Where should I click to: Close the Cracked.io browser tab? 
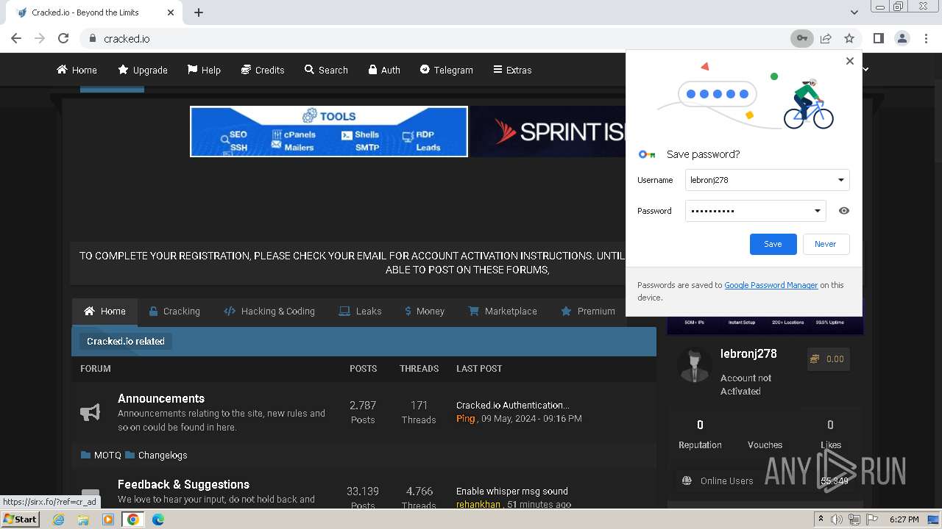[171, 12]
